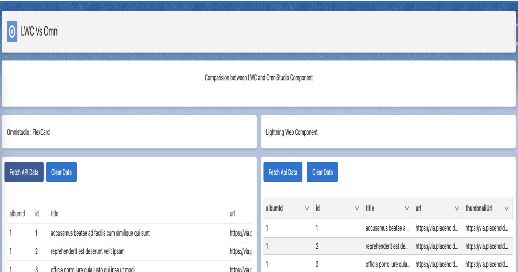518x272 pixels.
Task: Open the url column dropdown chevron
Action: click(457, 209)
